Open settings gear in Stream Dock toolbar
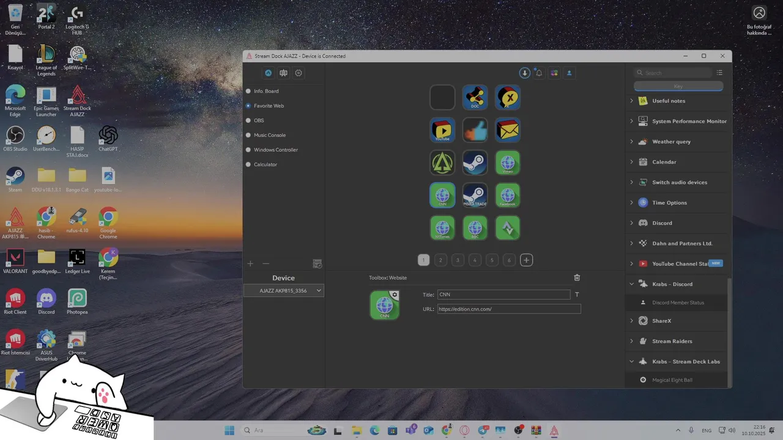Viewport: 783px width, 440px height. click(299, 73)
